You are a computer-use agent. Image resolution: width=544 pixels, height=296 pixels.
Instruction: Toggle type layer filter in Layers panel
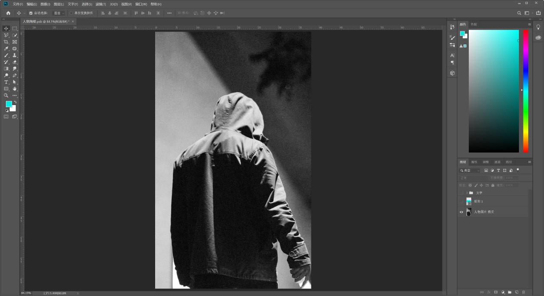point(499,171)
